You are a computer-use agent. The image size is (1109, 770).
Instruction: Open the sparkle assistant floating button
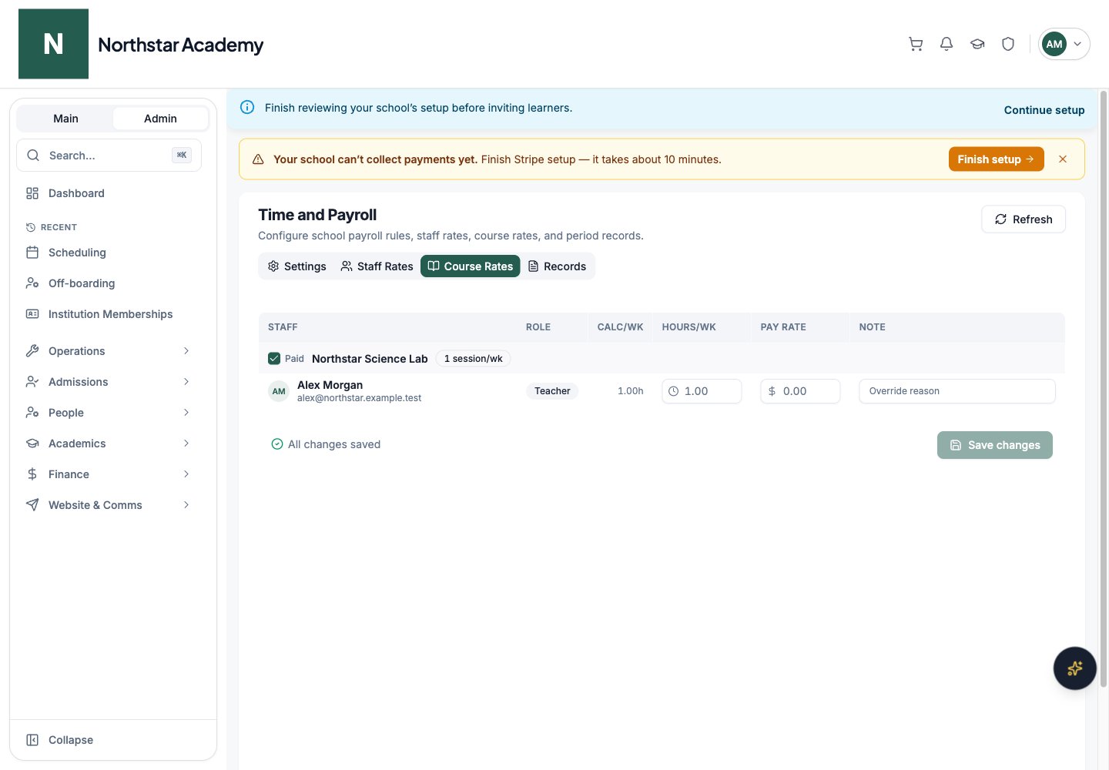click(1074, 668)
